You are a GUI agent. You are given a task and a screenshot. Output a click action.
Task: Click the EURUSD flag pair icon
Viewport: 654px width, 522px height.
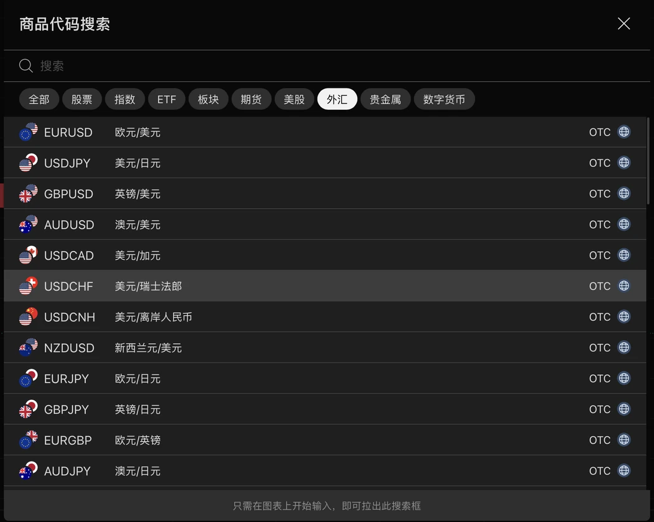(x=29, y=132)
